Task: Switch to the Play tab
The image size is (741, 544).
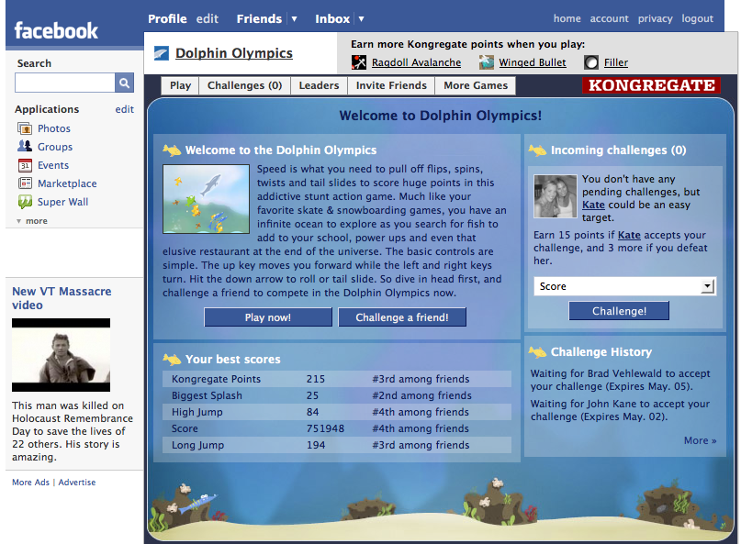Action: coord(181,85)
